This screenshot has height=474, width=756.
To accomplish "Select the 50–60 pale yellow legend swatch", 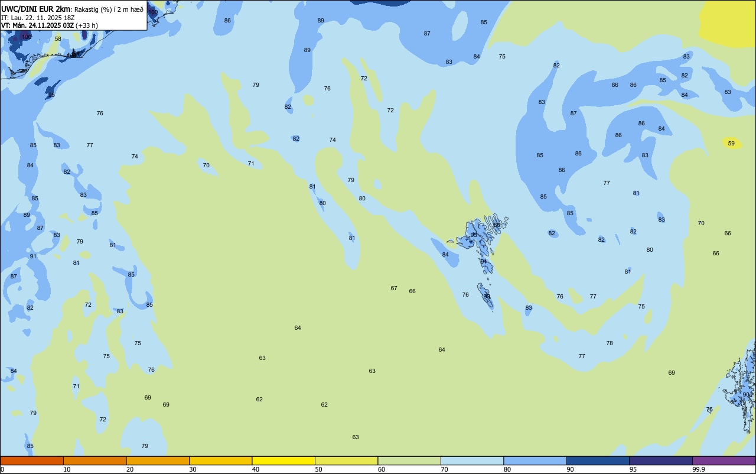I will click(x=346, y=460).
